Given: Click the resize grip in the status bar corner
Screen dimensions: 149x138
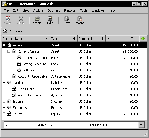Looking at the screenshot, I should point(145,135).
